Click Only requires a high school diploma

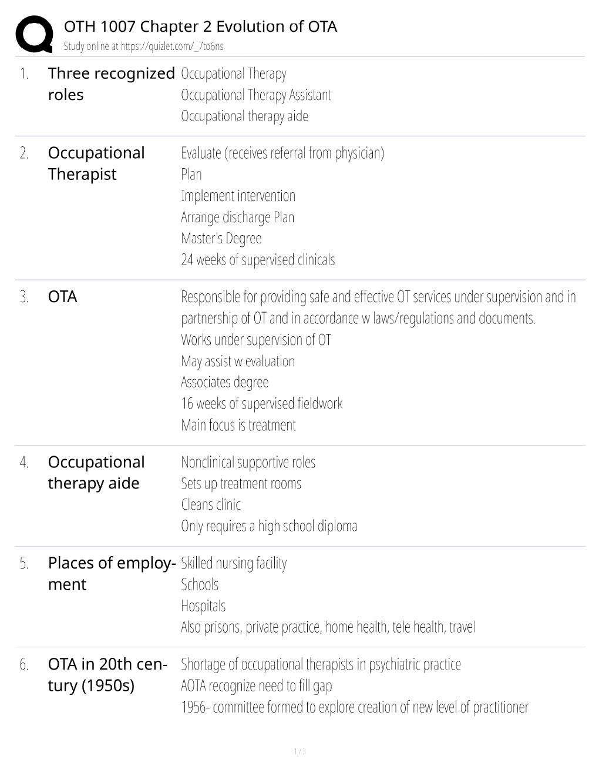pos(269,526)
